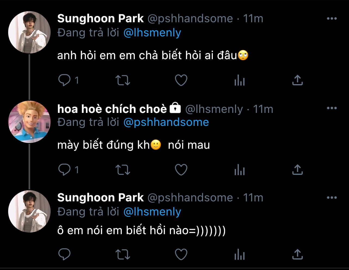Open more options on the last tweet
Viewport: 349px width, 270px height.
tap(332, 198)
